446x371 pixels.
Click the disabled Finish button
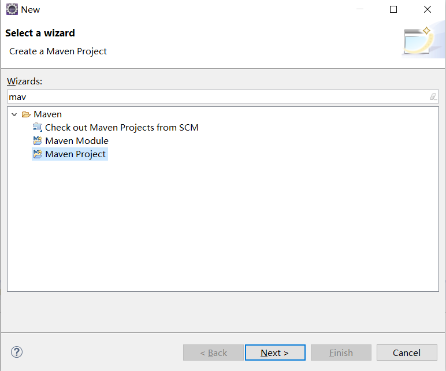coord(341,353)
